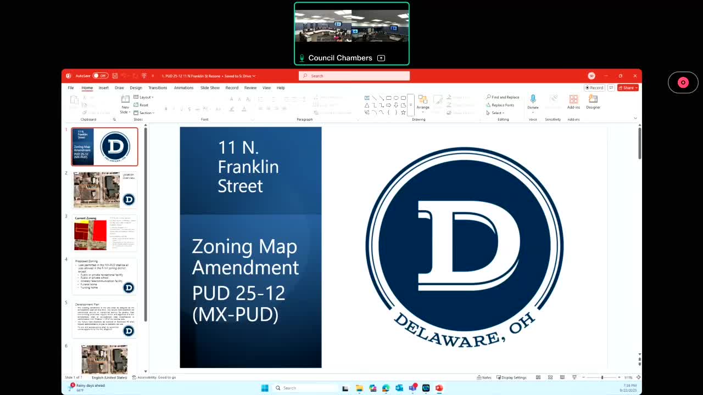Select slide 6 thumbnail with the aerial map

(104, 358)
